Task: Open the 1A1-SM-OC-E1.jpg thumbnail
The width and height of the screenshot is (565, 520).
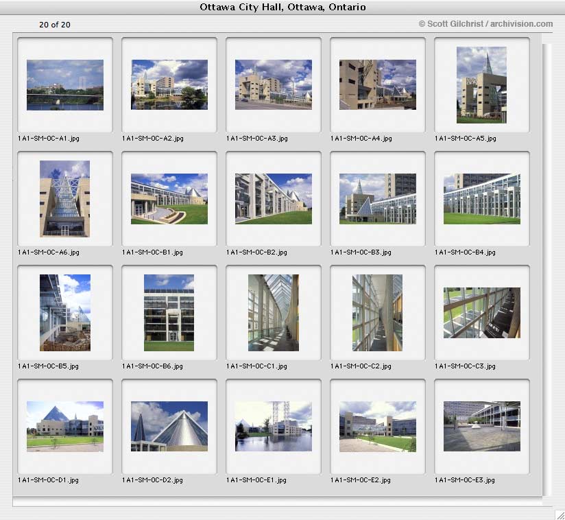Action: [x=274, y=426]
